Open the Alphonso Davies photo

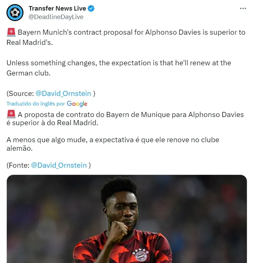coord(127,219)
